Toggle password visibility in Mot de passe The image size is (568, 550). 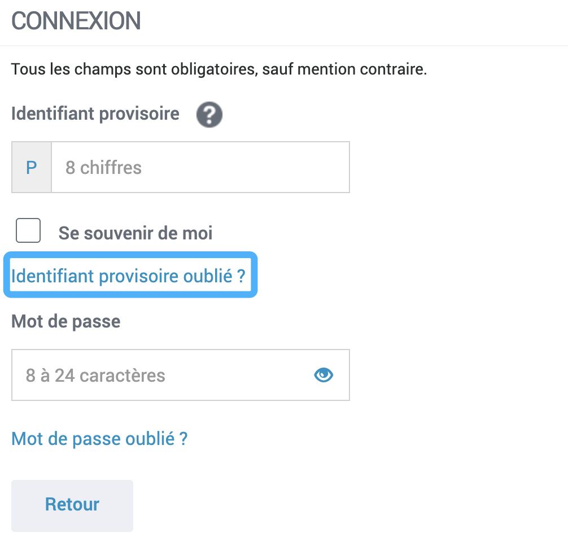324,375
